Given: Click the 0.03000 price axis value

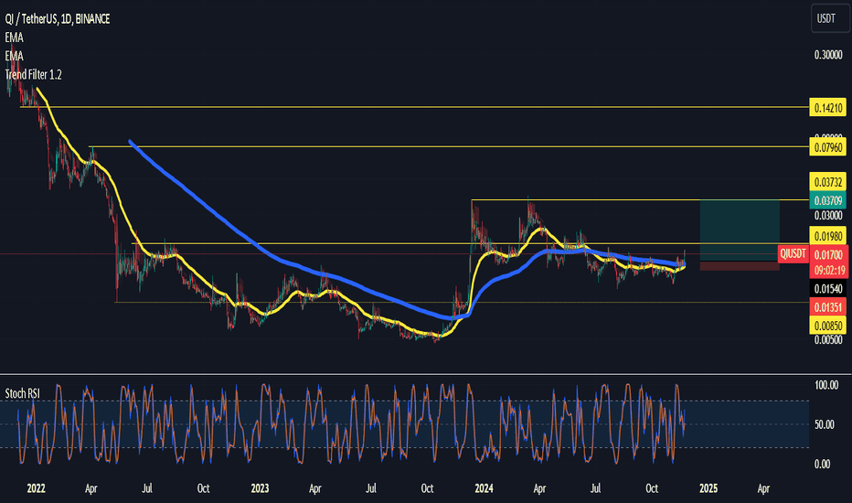Looking at the screenshot, I should (828, 216).
